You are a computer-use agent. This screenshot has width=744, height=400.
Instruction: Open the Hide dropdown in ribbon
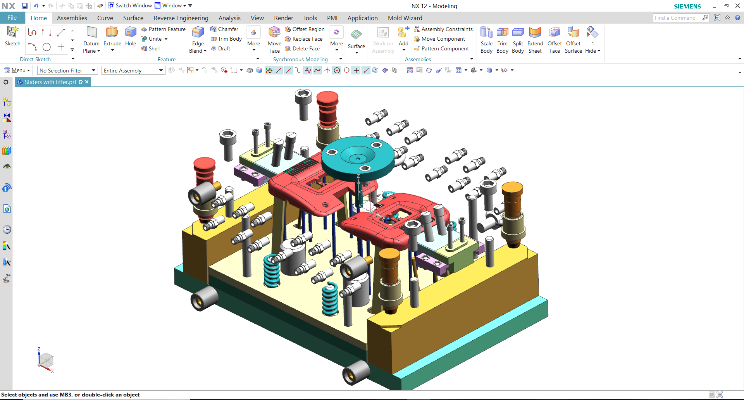pos(592,51)
